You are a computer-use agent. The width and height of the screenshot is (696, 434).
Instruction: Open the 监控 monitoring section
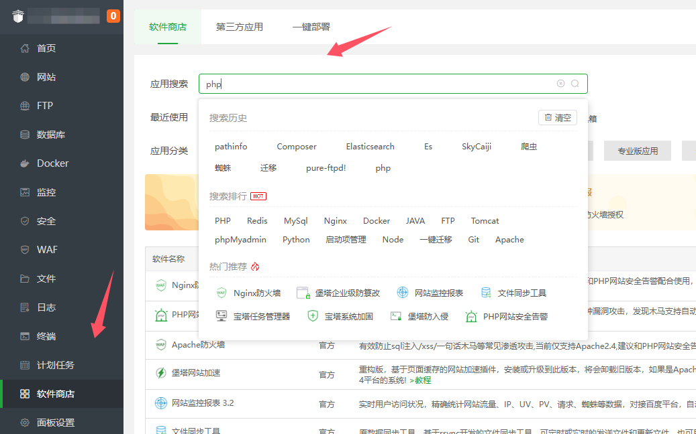tap(46, 192)
